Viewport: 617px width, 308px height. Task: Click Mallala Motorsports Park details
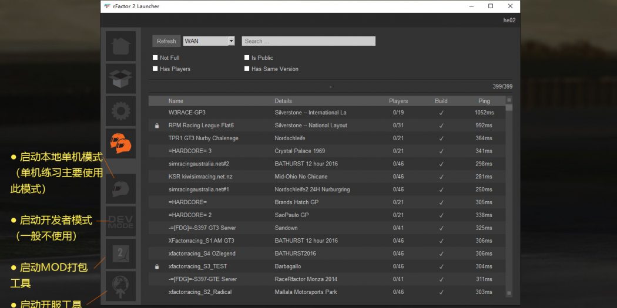[306, 292]
